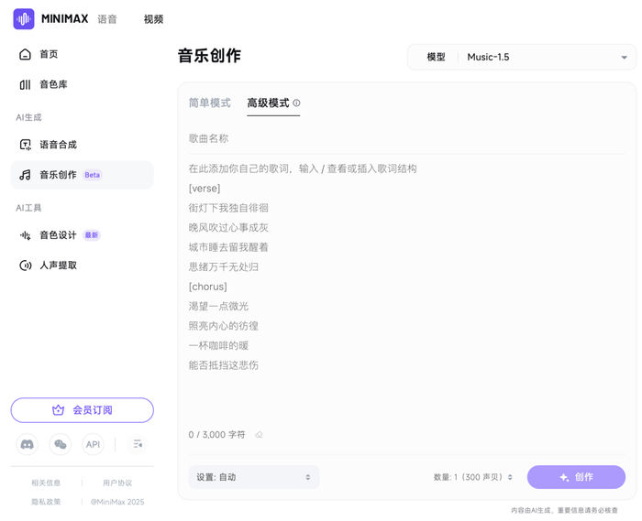
Task: Click the 创作 create button
Action: tap(576, 477)
